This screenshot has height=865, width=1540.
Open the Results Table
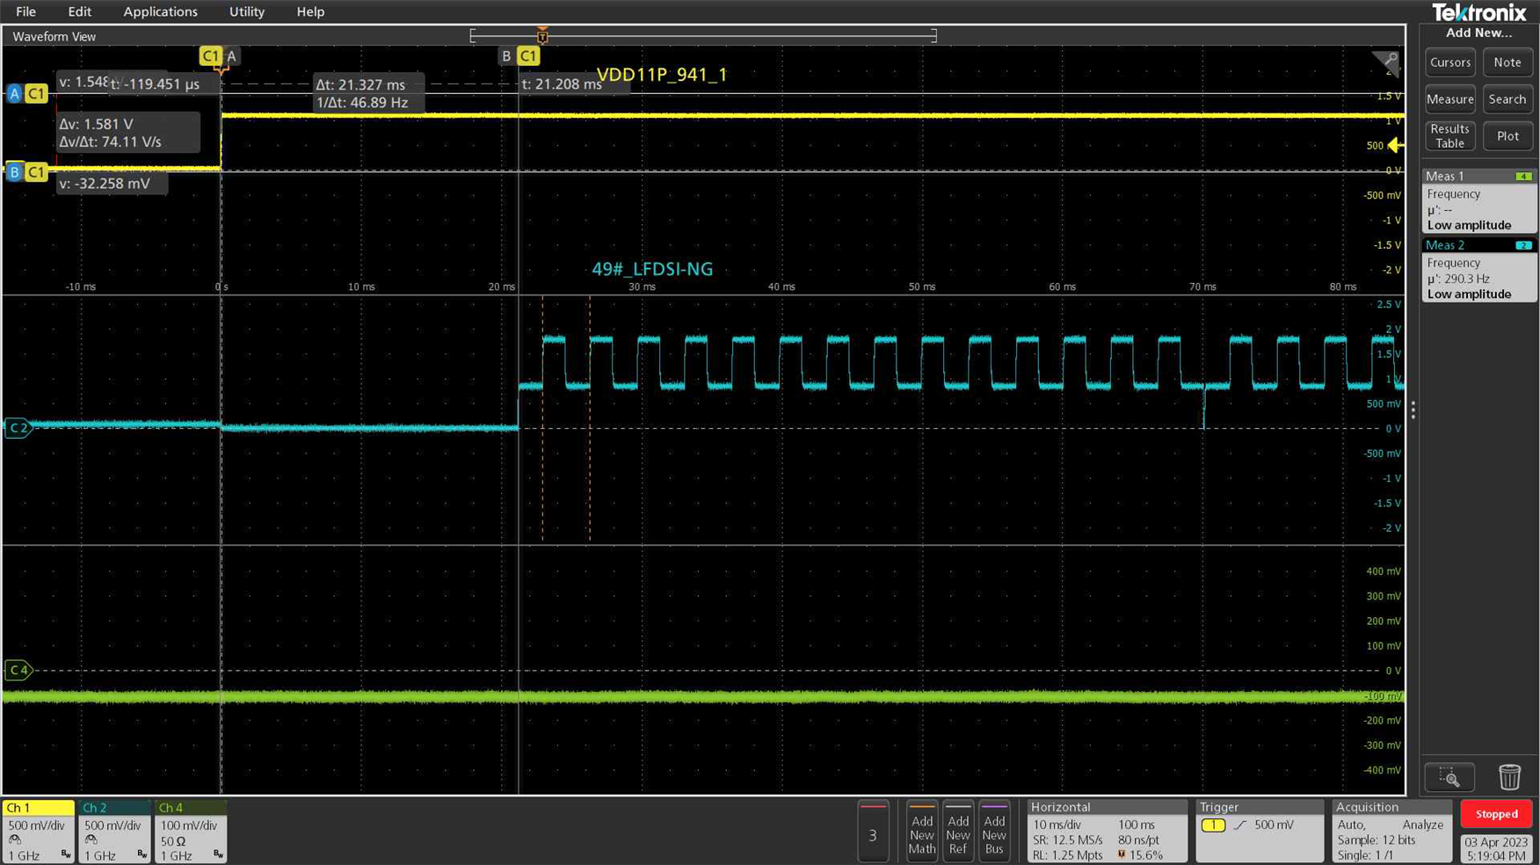point(1449,136)
